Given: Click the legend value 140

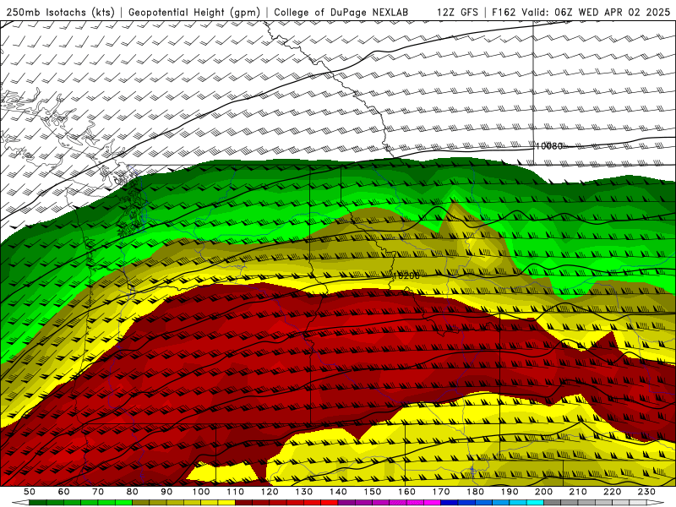Looking at the screenshot, I should [339, 492].
